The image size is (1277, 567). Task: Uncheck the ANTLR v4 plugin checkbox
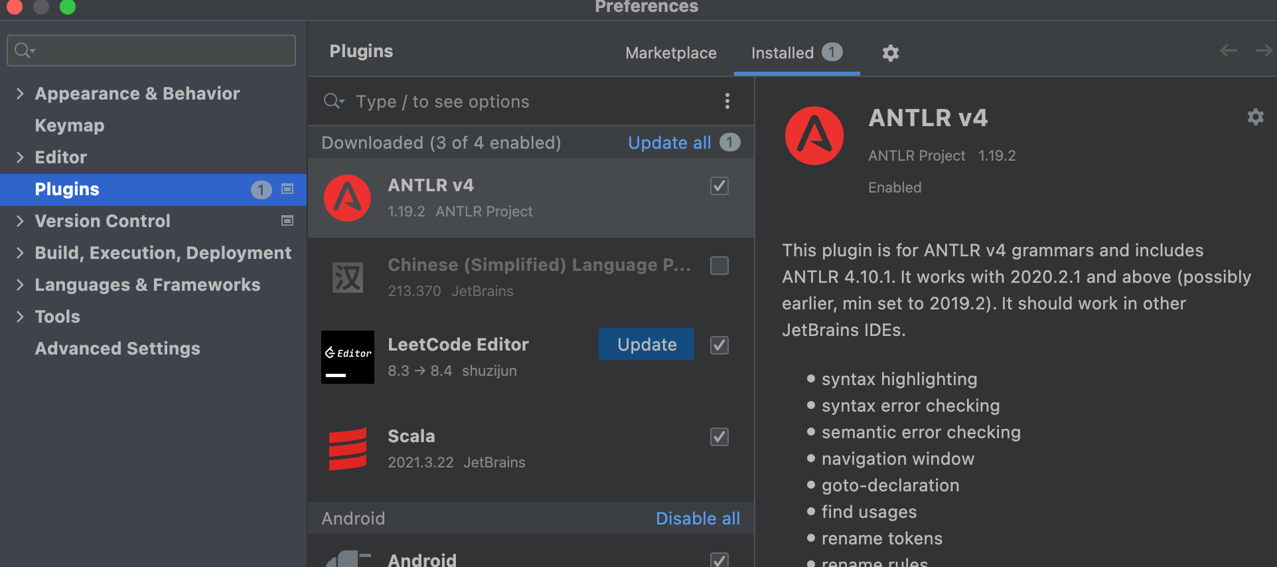coord(719,186)
